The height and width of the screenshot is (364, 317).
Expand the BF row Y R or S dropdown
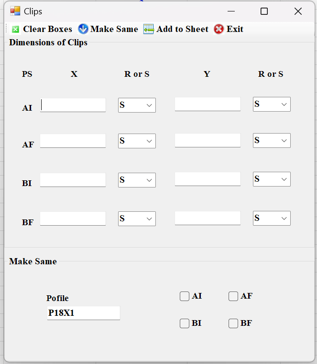[x=272, y=218]
